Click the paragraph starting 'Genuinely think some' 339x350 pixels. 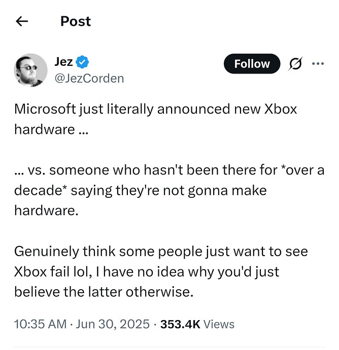(161, 271)
